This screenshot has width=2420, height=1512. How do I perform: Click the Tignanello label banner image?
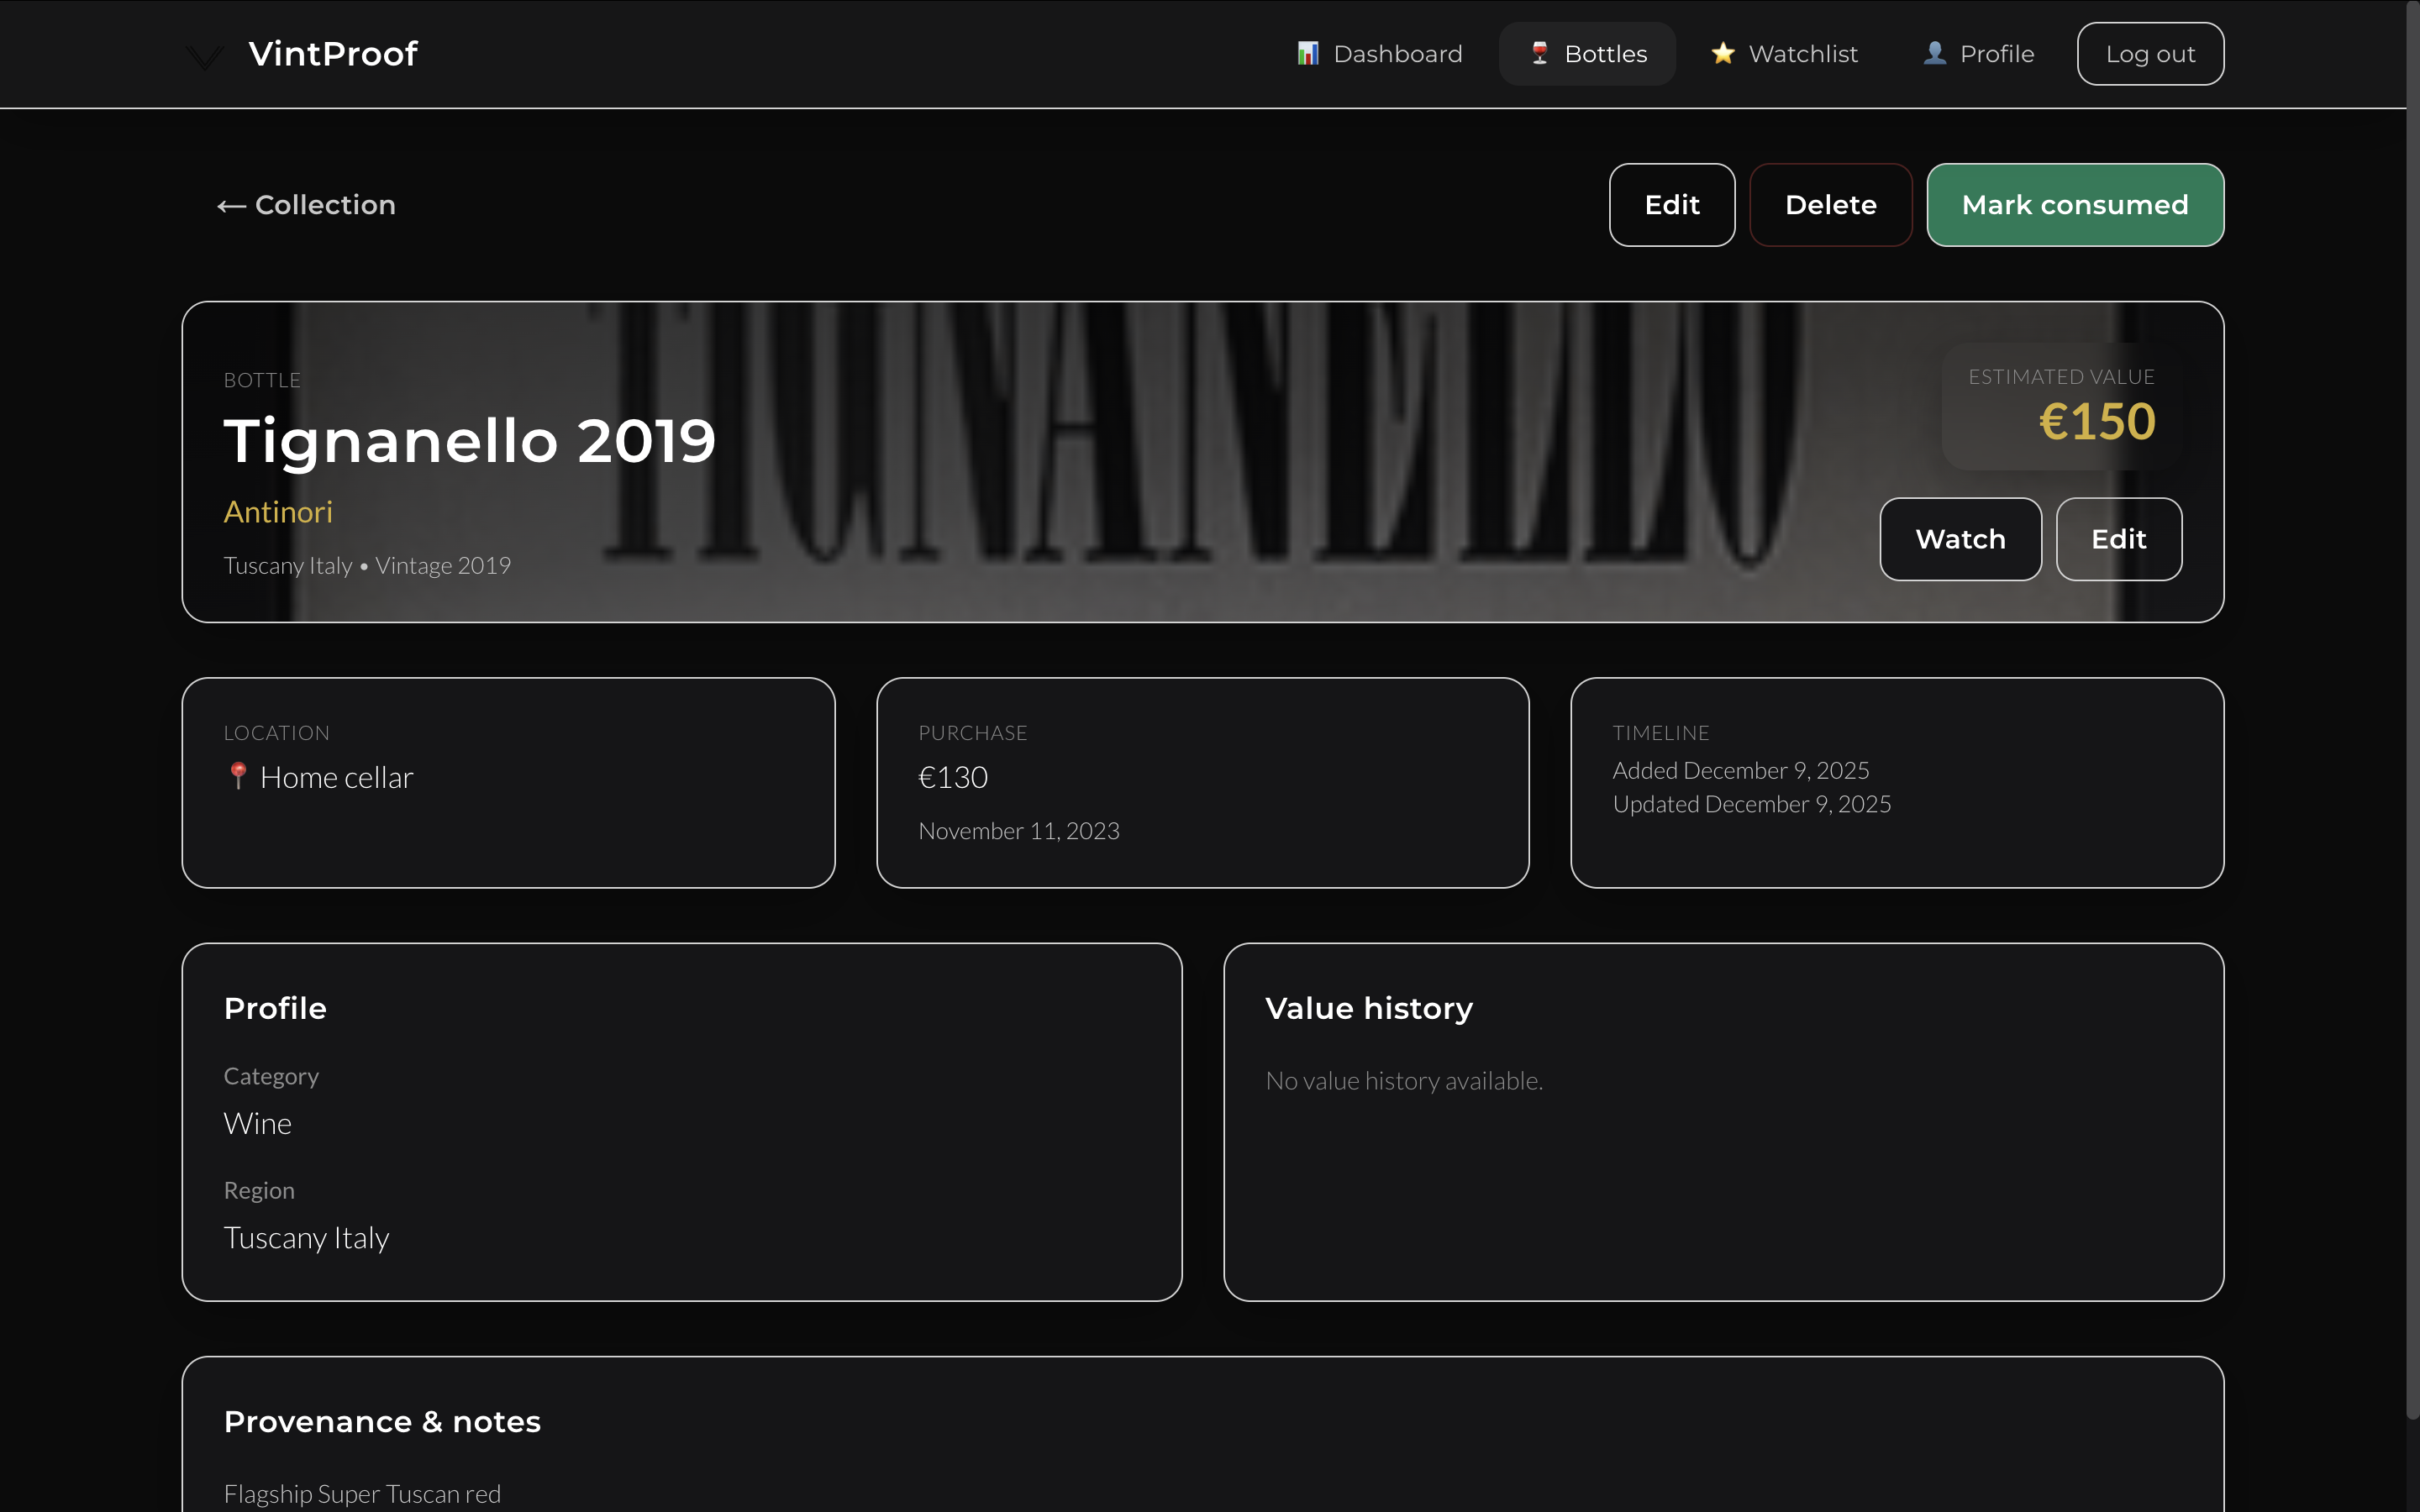tap(1200, 460)
